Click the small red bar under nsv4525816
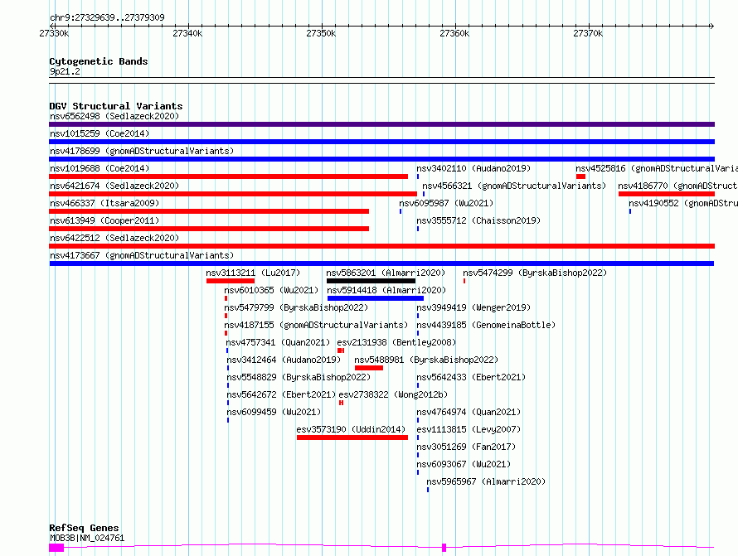Image resolution: width=738 pixels, height=556 pixels. [580, 176]
